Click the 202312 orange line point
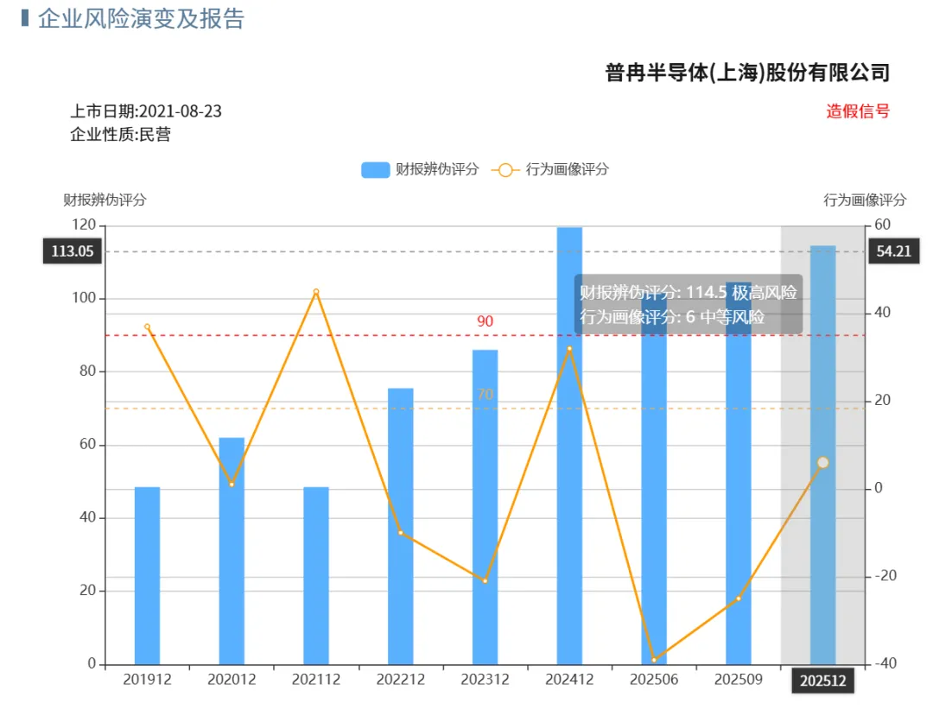 click(485, 580)
